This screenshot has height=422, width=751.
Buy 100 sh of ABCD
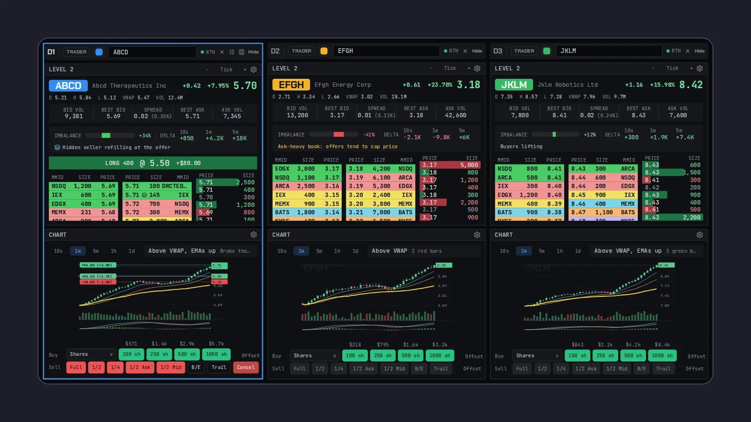click(131, 354)
